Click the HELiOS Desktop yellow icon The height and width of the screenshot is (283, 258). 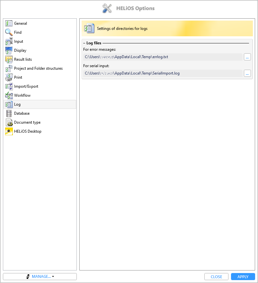[x=9, y=131]
